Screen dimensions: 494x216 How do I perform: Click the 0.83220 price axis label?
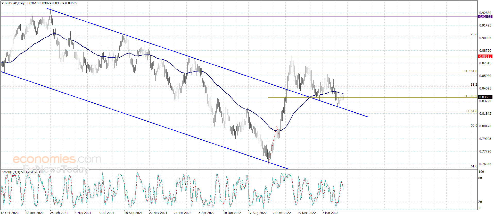pos(485,101)
